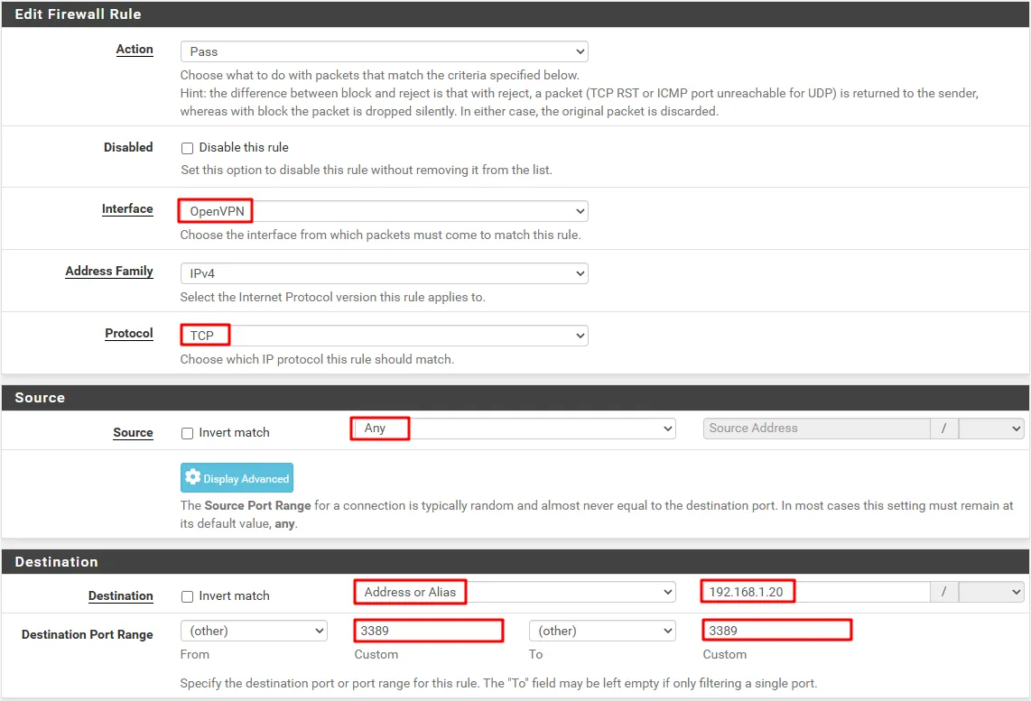Click the Interface help label link
Screen dimensions: 1031x701
coord(127,209)
